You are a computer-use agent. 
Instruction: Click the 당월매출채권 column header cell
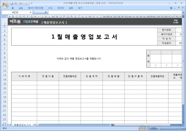[x=157, y=76]
